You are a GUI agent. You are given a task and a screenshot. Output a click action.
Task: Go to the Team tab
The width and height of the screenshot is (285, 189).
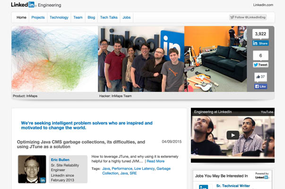78,17
